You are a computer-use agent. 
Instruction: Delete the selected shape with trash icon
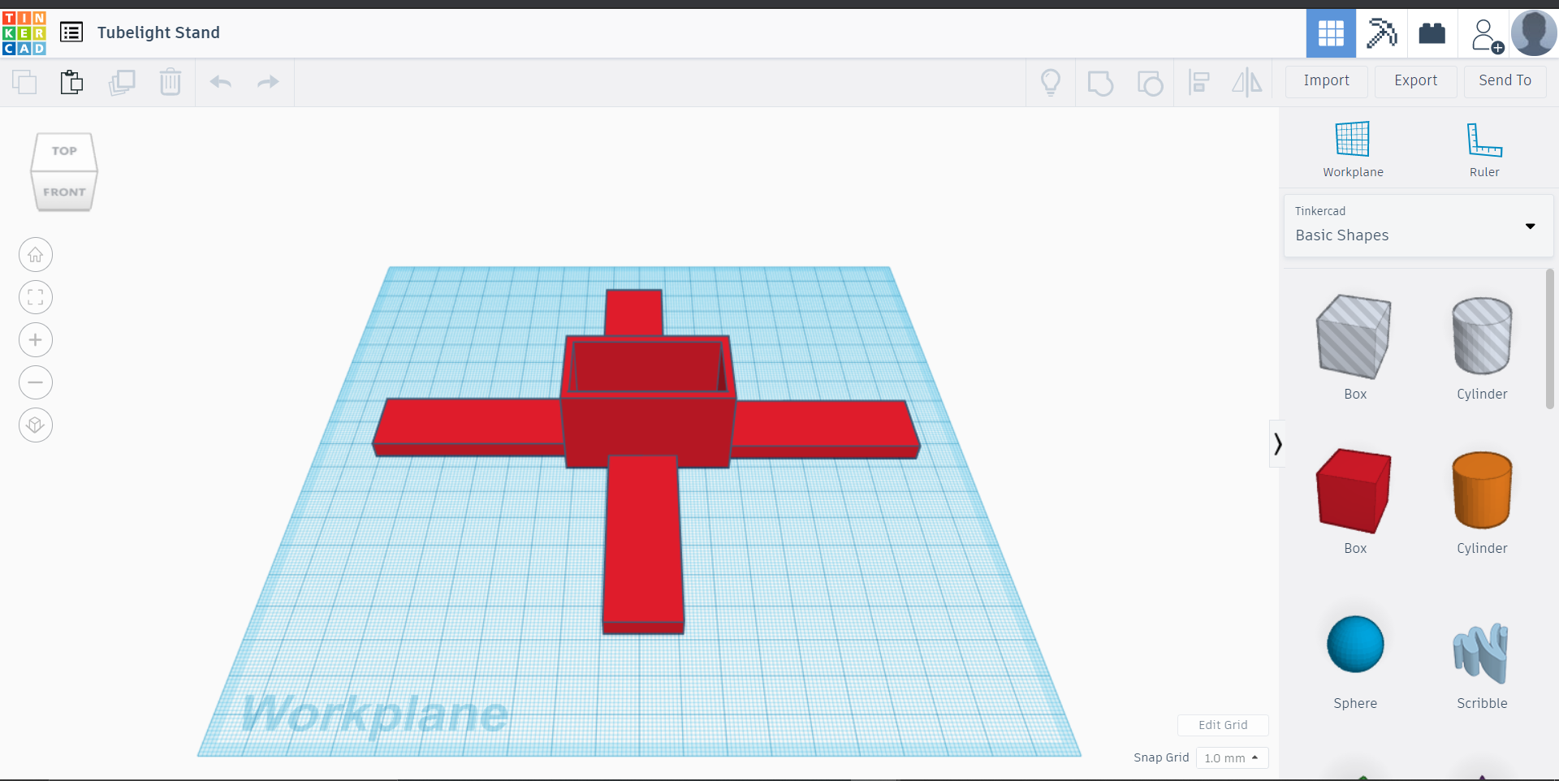tap(171, 81)
